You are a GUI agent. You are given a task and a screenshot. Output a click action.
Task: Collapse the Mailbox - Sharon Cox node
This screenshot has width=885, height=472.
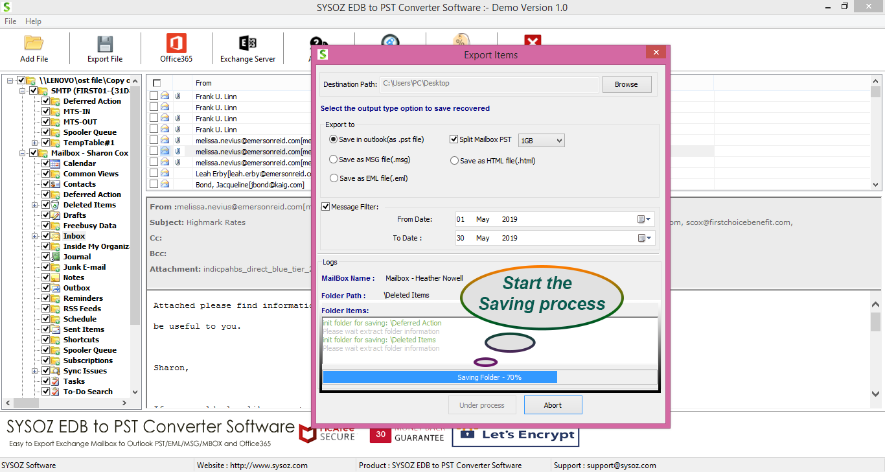point(23,153)
